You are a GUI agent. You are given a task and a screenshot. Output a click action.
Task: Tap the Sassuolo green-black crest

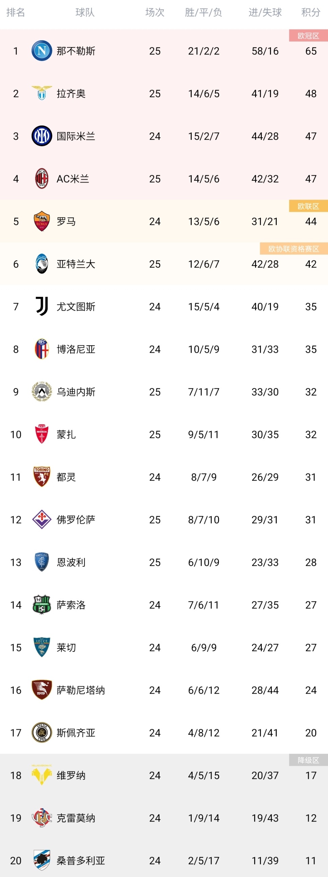point(42,605)
